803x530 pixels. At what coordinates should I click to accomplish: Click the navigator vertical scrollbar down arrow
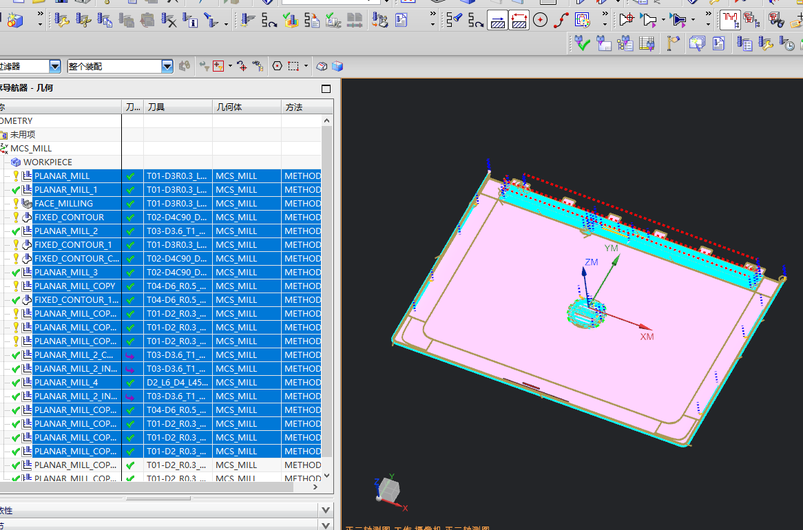pyautogui.click(x=326, y=475)
